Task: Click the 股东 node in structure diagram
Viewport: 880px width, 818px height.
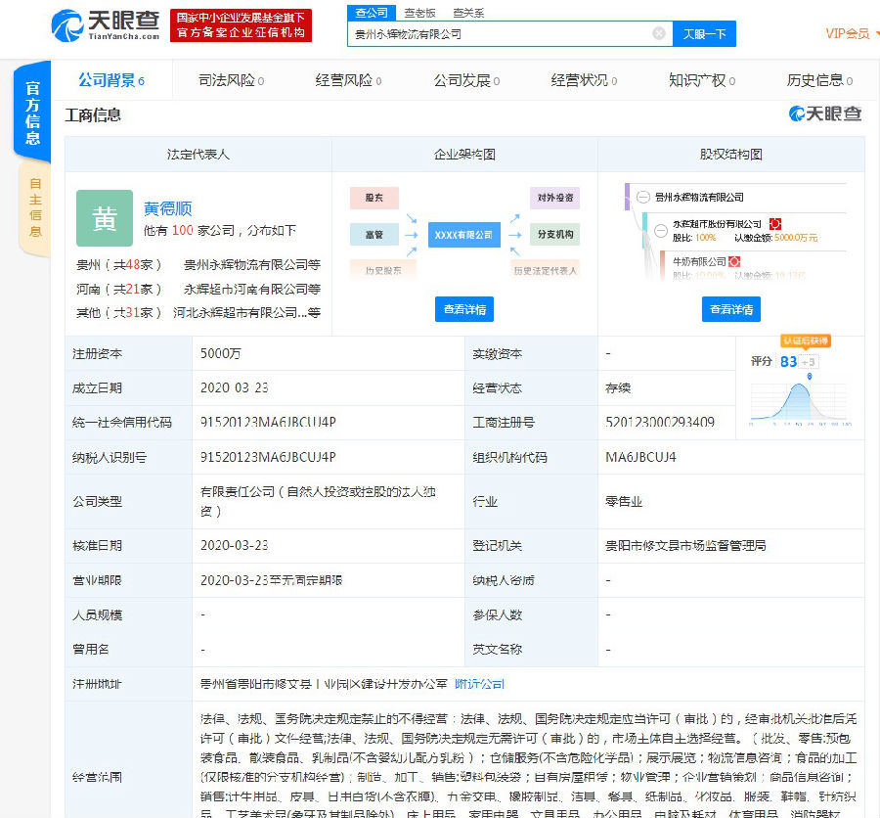Action: [374, 198]
